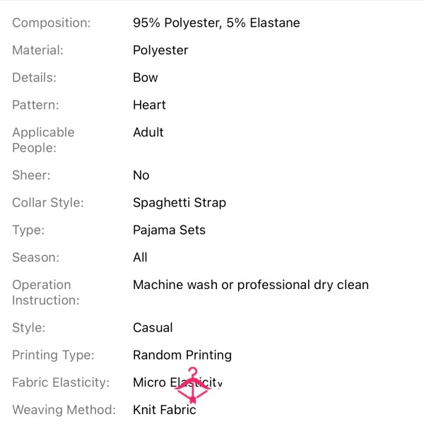Click the Operation Instruction label
424x424 pixels.
pos(46,293)
